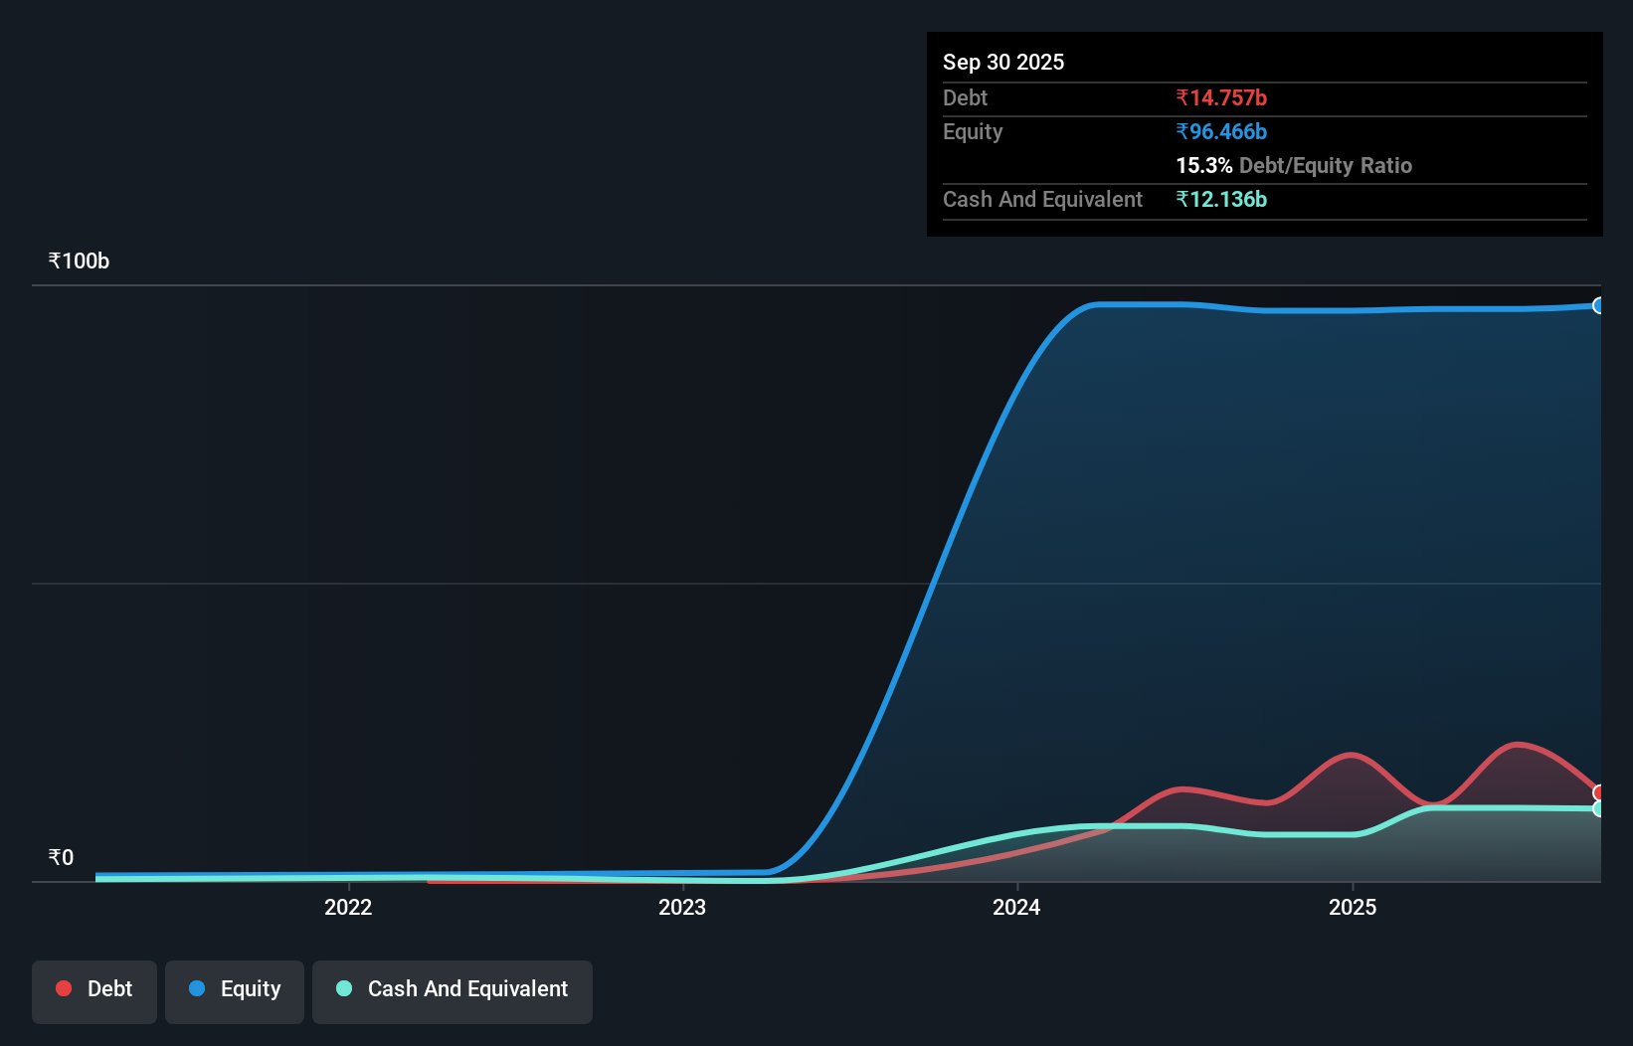This screenshot has height=1046, width=1633.
Task: Select the 2025 label on the x-axis
Action: [1353, 907]
